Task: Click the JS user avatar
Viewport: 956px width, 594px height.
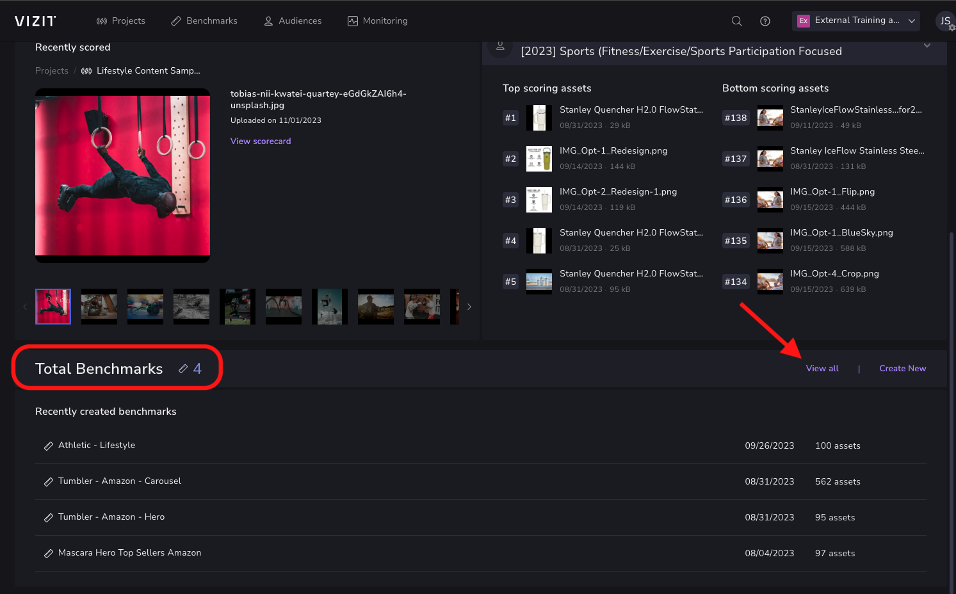Action: [944, 21]
